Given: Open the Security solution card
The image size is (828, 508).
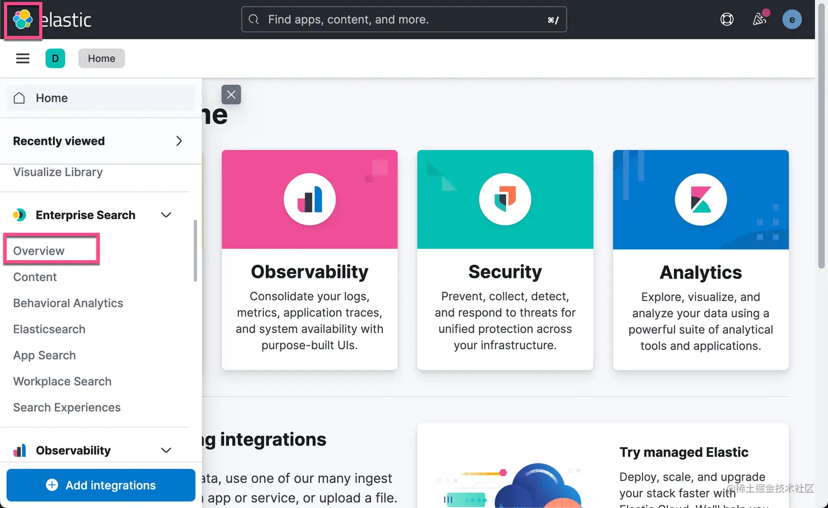Looking at the screenshot, I should tap(505, 260).
